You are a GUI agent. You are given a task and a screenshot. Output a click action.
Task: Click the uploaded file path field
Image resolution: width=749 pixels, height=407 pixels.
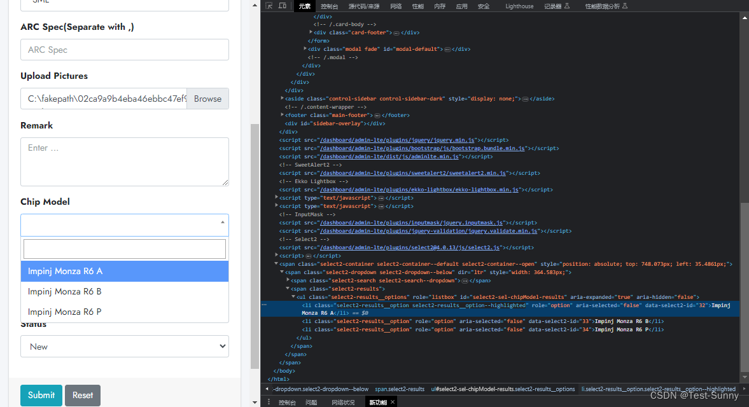click(x=104, y=99)
